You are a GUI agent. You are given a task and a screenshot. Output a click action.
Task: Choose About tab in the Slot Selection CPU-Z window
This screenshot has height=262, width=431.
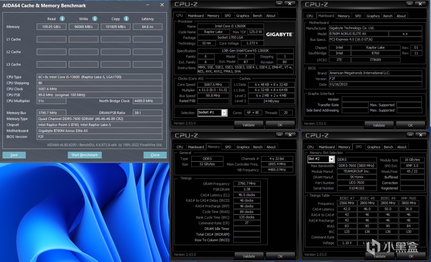[402, 147]
